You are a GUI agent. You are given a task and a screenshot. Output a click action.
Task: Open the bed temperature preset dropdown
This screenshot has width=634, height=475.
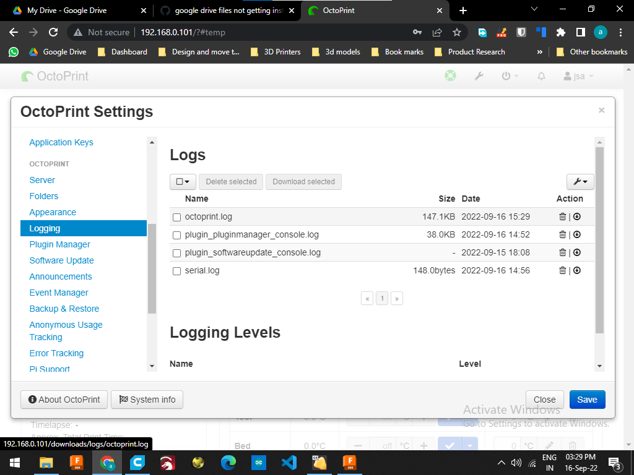coord(469,445)
